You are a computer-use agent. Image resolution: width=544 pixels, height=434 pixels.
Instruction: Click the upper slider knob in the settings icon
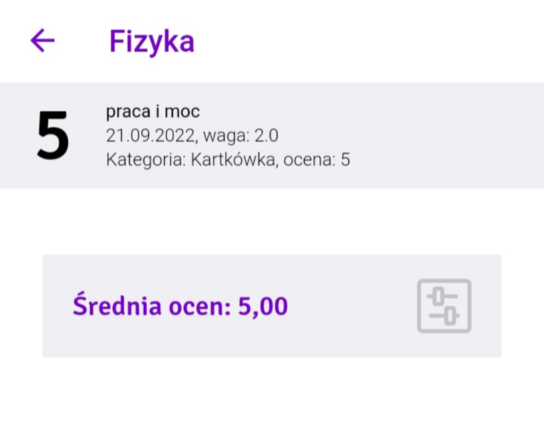tap(438, 295)
